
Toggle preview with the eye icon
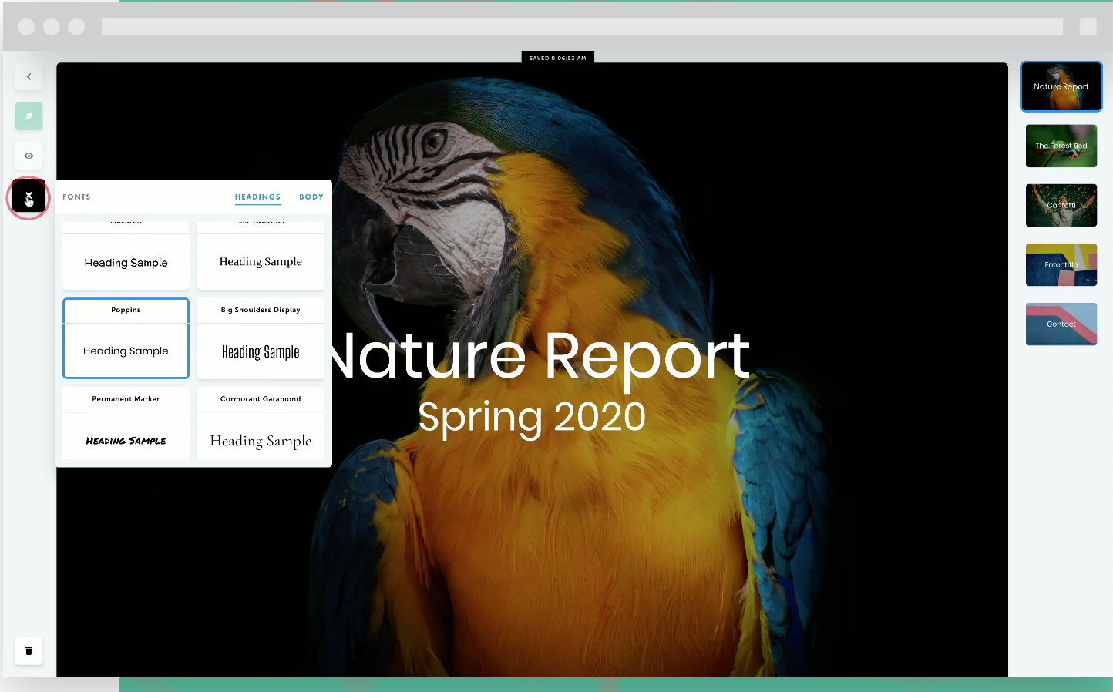pyautogui.click(x=29, y=156)
